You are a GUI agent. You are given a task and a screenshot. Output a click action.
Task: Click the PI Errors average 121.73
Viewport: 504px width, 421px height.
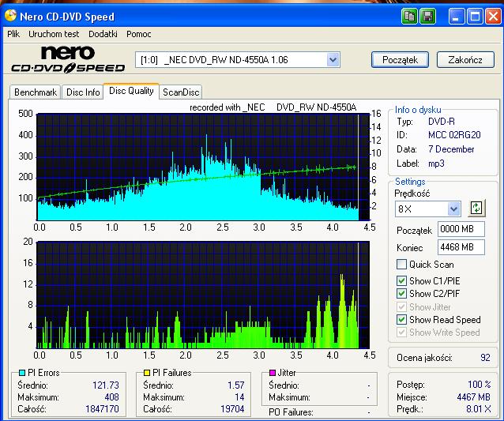pos(106,385)
